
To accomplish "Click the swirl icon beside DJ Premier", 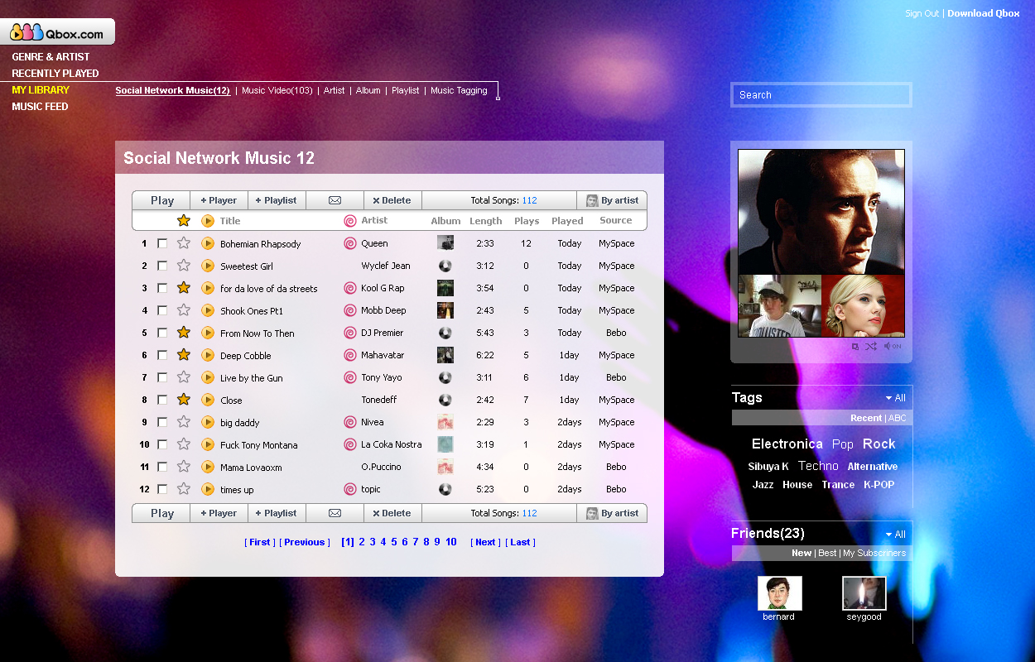I will tap(350, 333).
